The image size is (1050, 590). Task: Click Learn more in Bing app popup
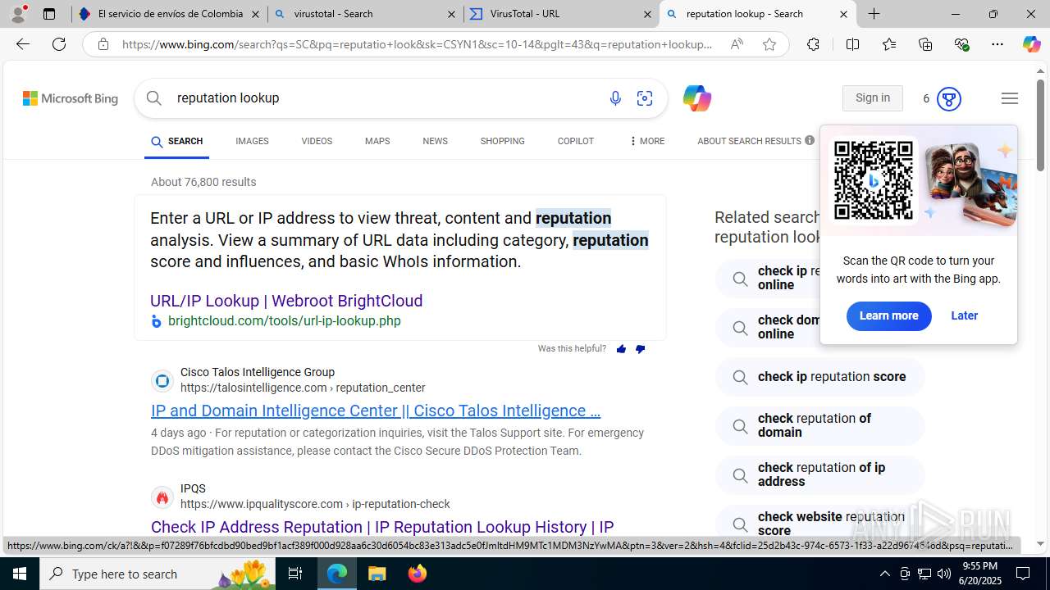(888, 316)
